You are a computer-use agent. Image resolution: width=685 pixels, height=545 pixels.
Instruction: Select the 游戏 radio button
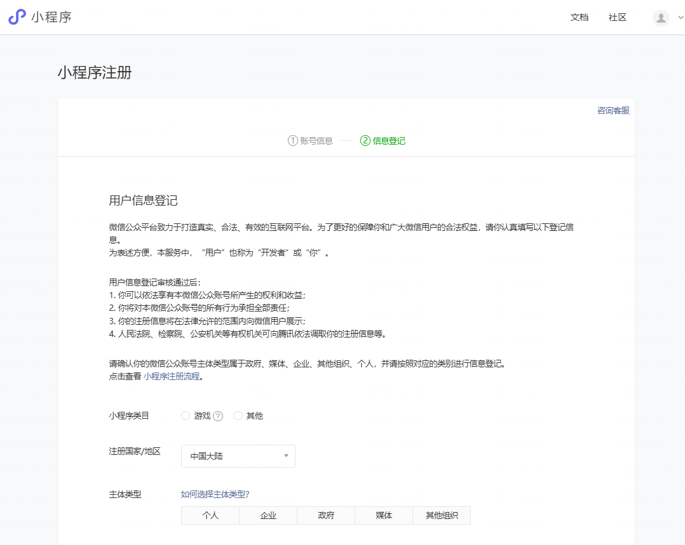tap(186, 416)
